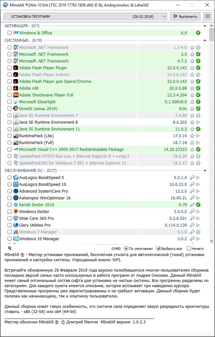Screen dimensions: 215x337
Task: Collapse the 'ОБСЛУЖИВАНИЕ ОС' category section
Action: pos(205,171)
